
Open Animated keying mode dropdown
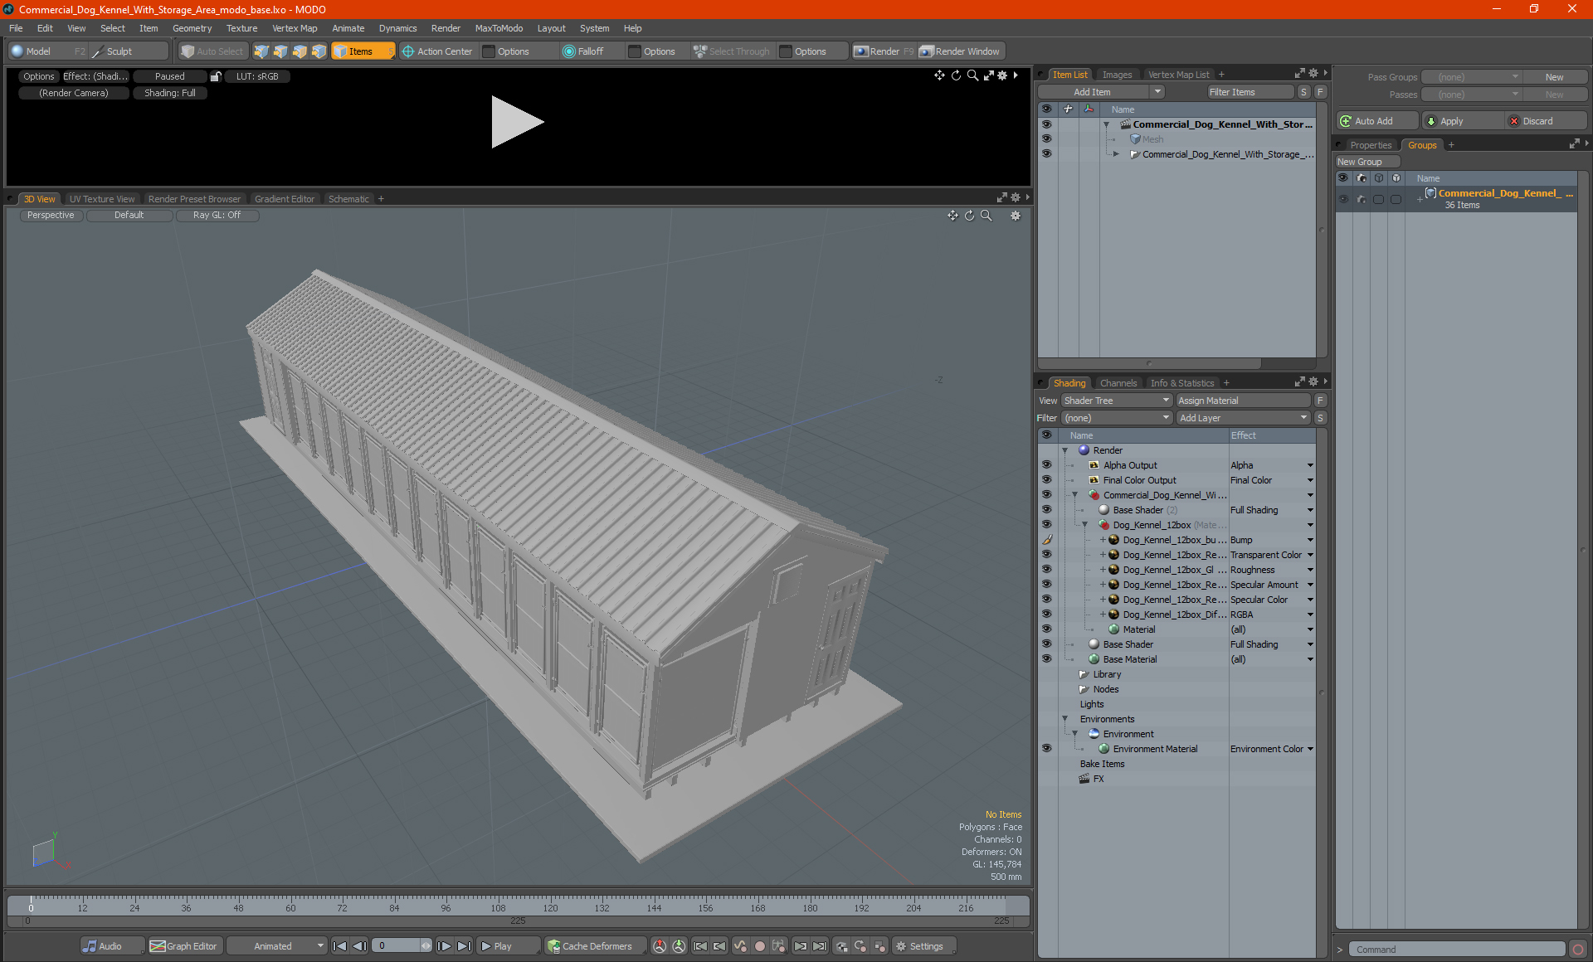(x=277, y=946)
